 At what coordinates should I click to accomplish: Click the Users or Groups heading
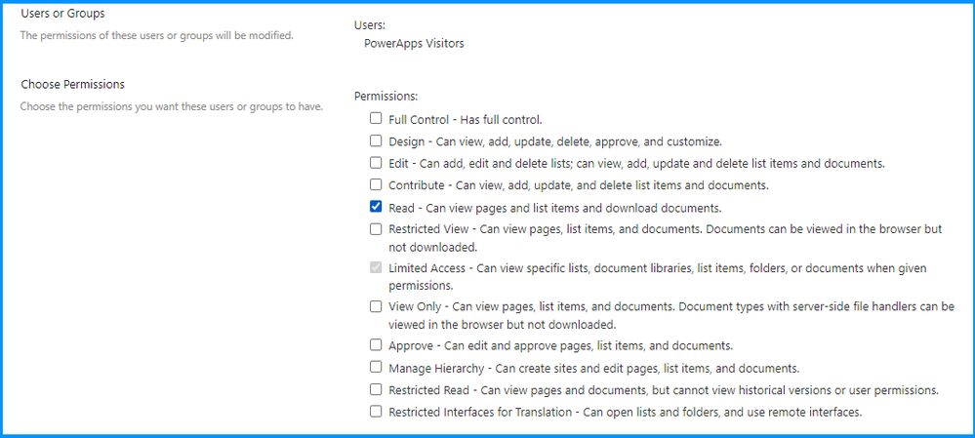pyautogui.click(x=62, y=14)
